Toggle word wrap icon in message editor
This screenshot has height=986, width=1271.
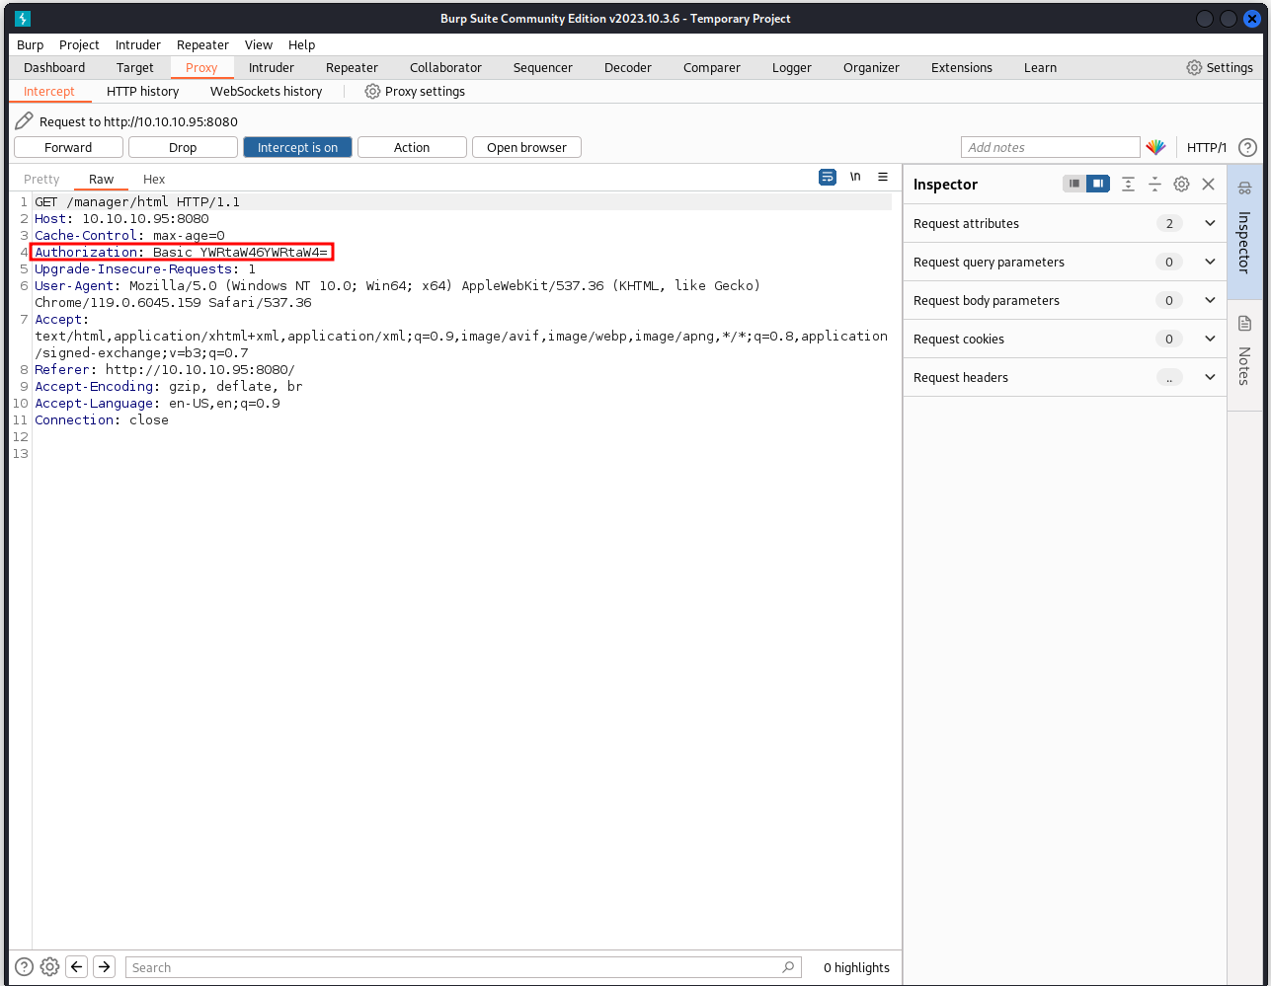coord(828,177)
